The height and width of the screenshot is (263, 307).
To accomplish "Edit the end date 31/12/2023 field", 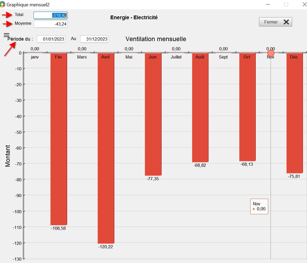I will point(94,39).
